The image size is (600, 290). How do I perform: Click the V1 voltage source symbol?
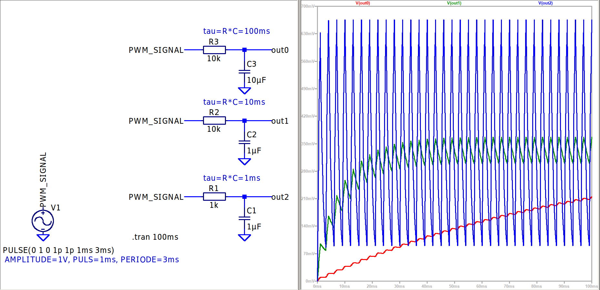(x=43, y=221)
